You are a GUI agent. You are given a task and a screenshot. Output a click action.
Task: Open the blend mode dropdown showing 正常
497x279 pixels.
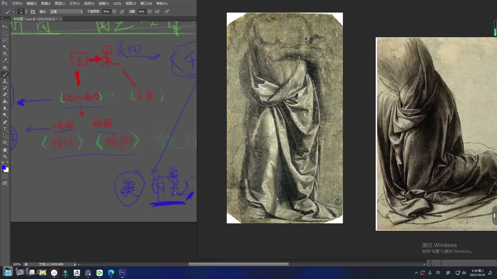pyautogui.click(x=66, y=12)
